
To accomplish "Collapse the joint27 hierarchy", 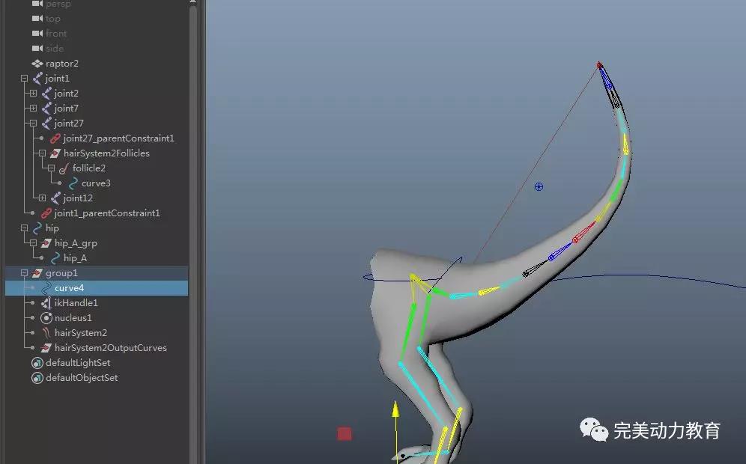I will [x=33, y=123].
